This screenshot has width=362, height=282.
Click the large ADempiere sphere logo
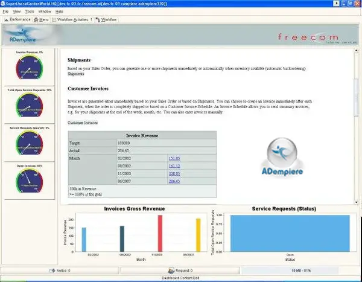pos(282,157)
